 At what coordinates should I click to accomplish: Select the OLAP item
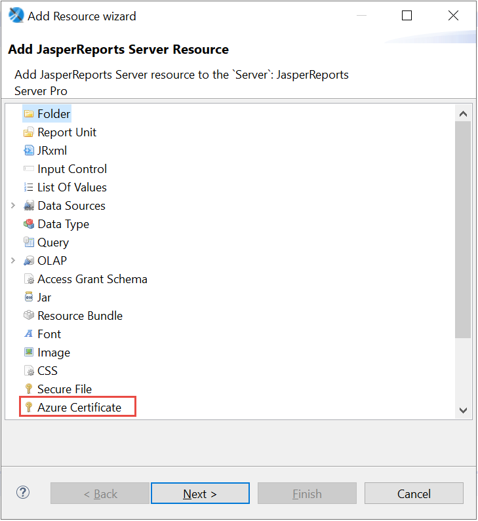tap(52, 261)
